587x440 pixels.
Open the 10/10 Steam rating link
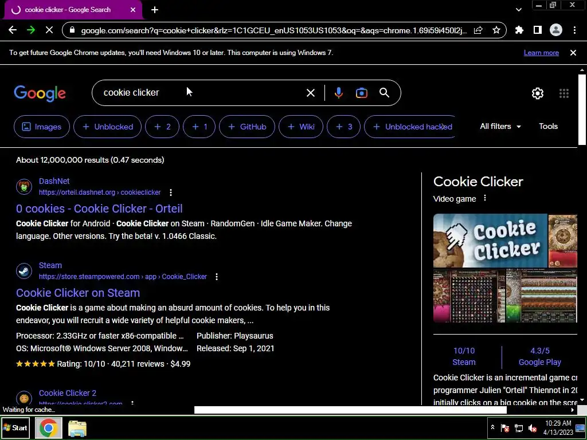[464, 356]
